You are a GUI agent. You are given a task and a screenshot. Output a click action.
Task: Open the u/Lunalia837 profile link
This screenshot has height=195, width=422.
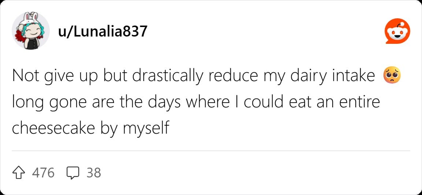pos(103,32)
